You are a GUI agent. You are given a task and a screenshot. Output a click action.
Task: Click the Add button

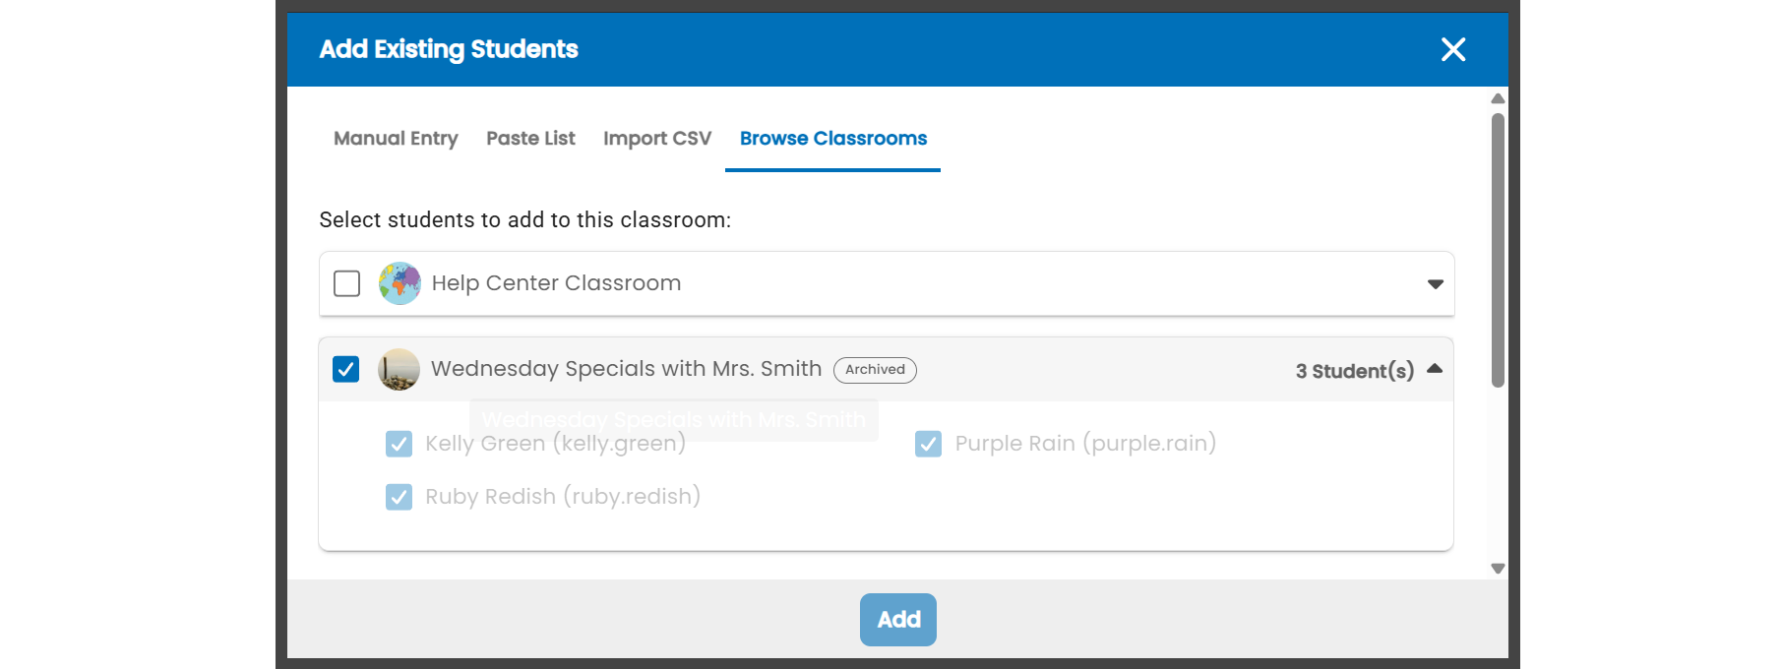898,620
